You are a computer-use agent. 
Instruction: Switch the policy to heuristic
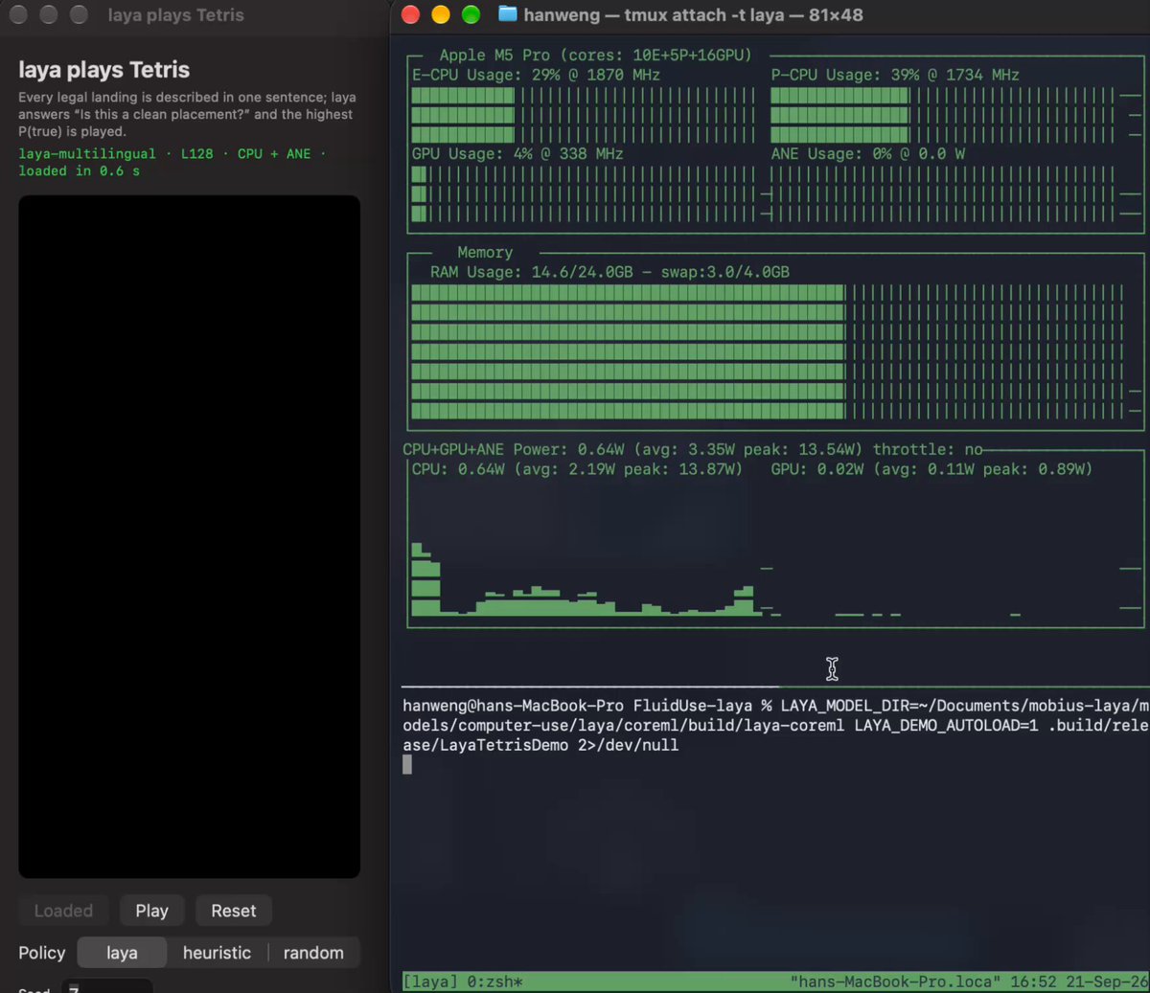[x=217, y=953]
